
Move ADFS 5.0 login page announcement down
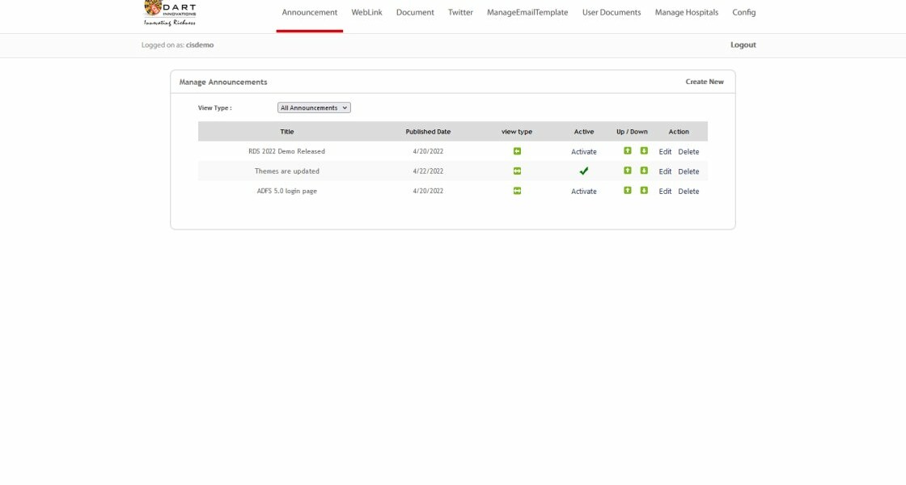[644, 191]
